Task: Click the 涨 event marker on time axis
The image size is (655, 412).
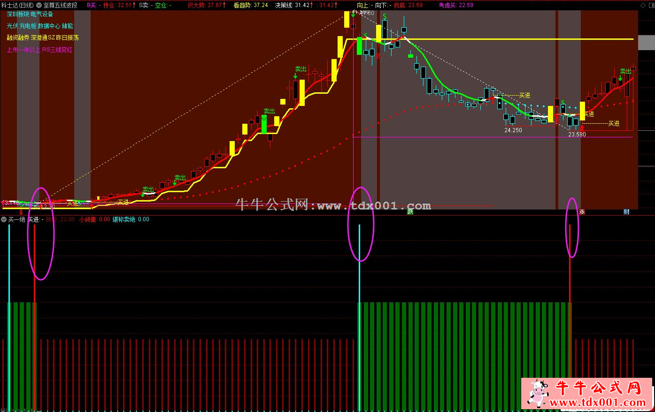Action: pos(582,212)
